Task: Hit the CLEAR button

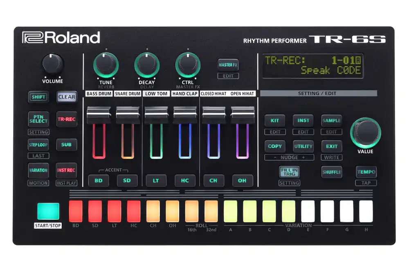Action: point(67,97)
